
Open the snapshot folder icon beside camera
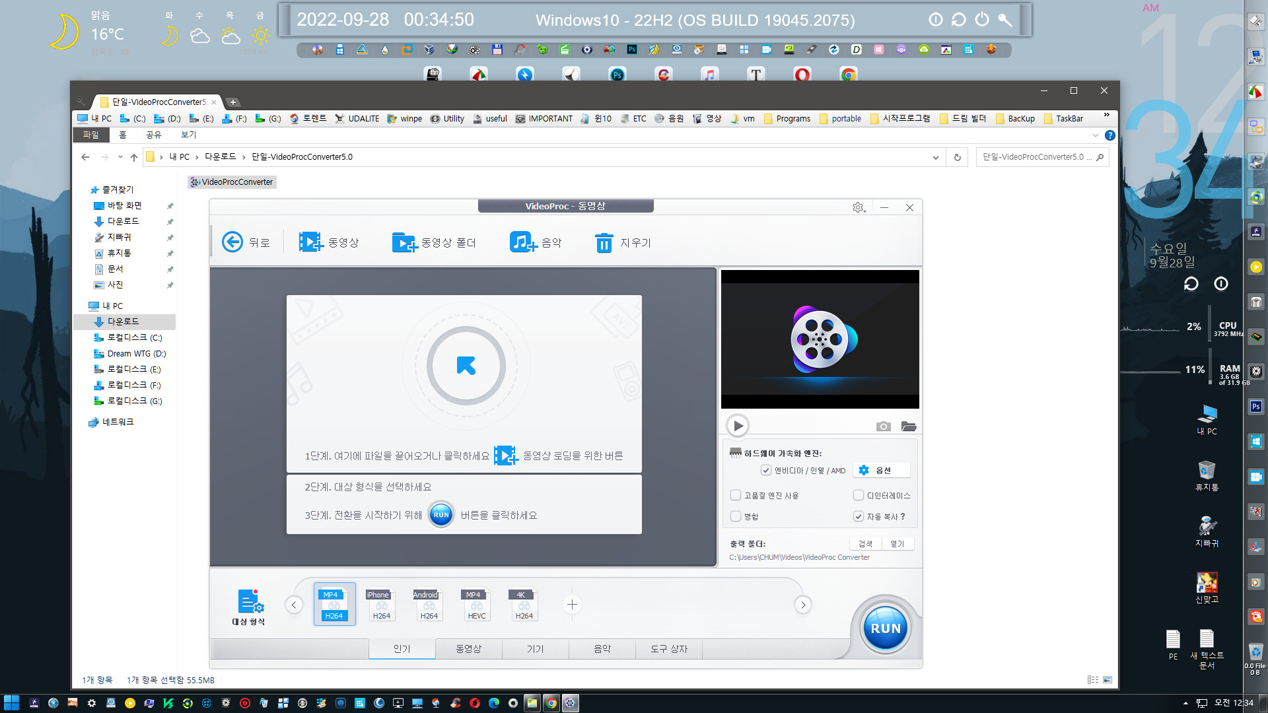click(909, 426)
